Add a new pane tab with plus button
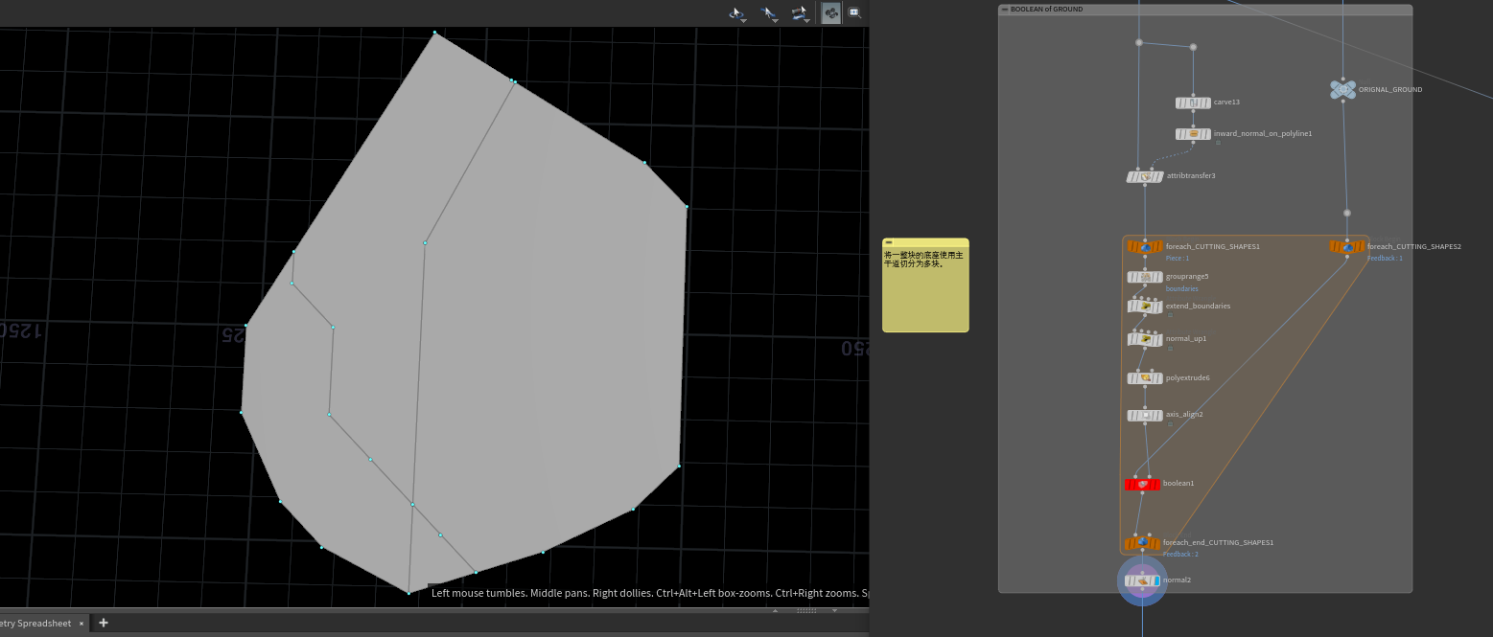This screenshot has height=637, width=1493. pos(104,623)
